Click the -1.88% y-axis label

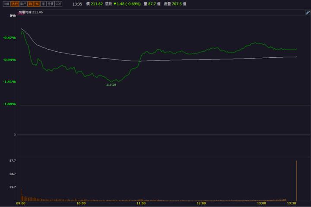9,104
